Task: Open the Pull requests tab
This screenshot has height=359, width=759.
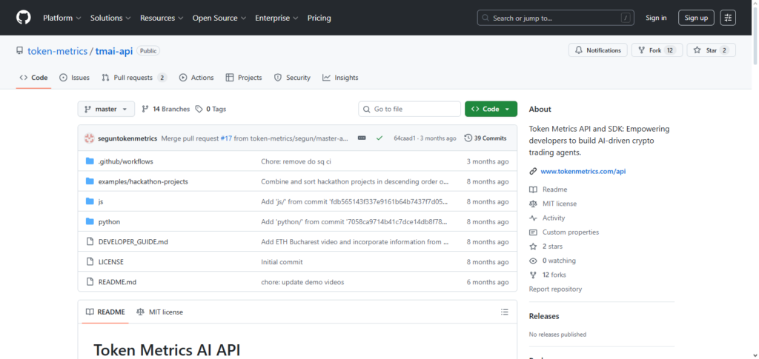Action: (x=134, y=78)
